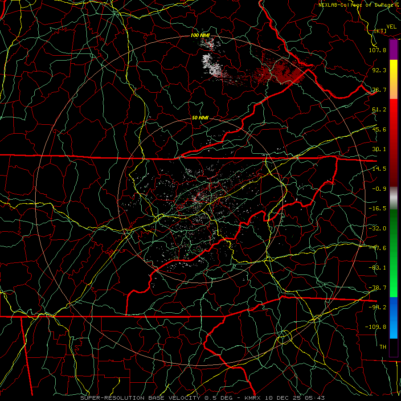Click the 100 NMI range ring label

click(x=200, y=35)
